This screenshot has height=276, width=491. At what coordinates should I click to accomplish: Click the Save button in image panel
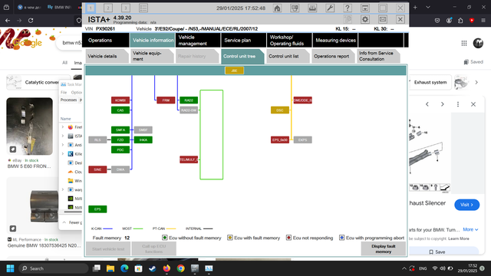437,251
